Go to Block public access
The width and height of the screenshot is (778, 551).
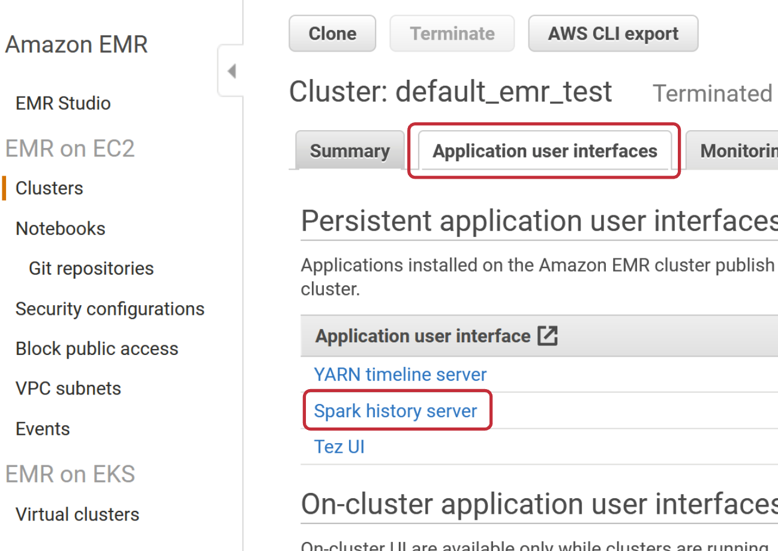[97, 349]
